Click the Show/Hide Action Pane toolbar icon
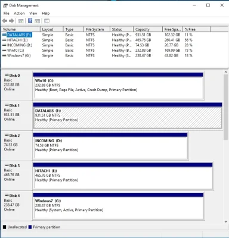 (x=37, y=21)
